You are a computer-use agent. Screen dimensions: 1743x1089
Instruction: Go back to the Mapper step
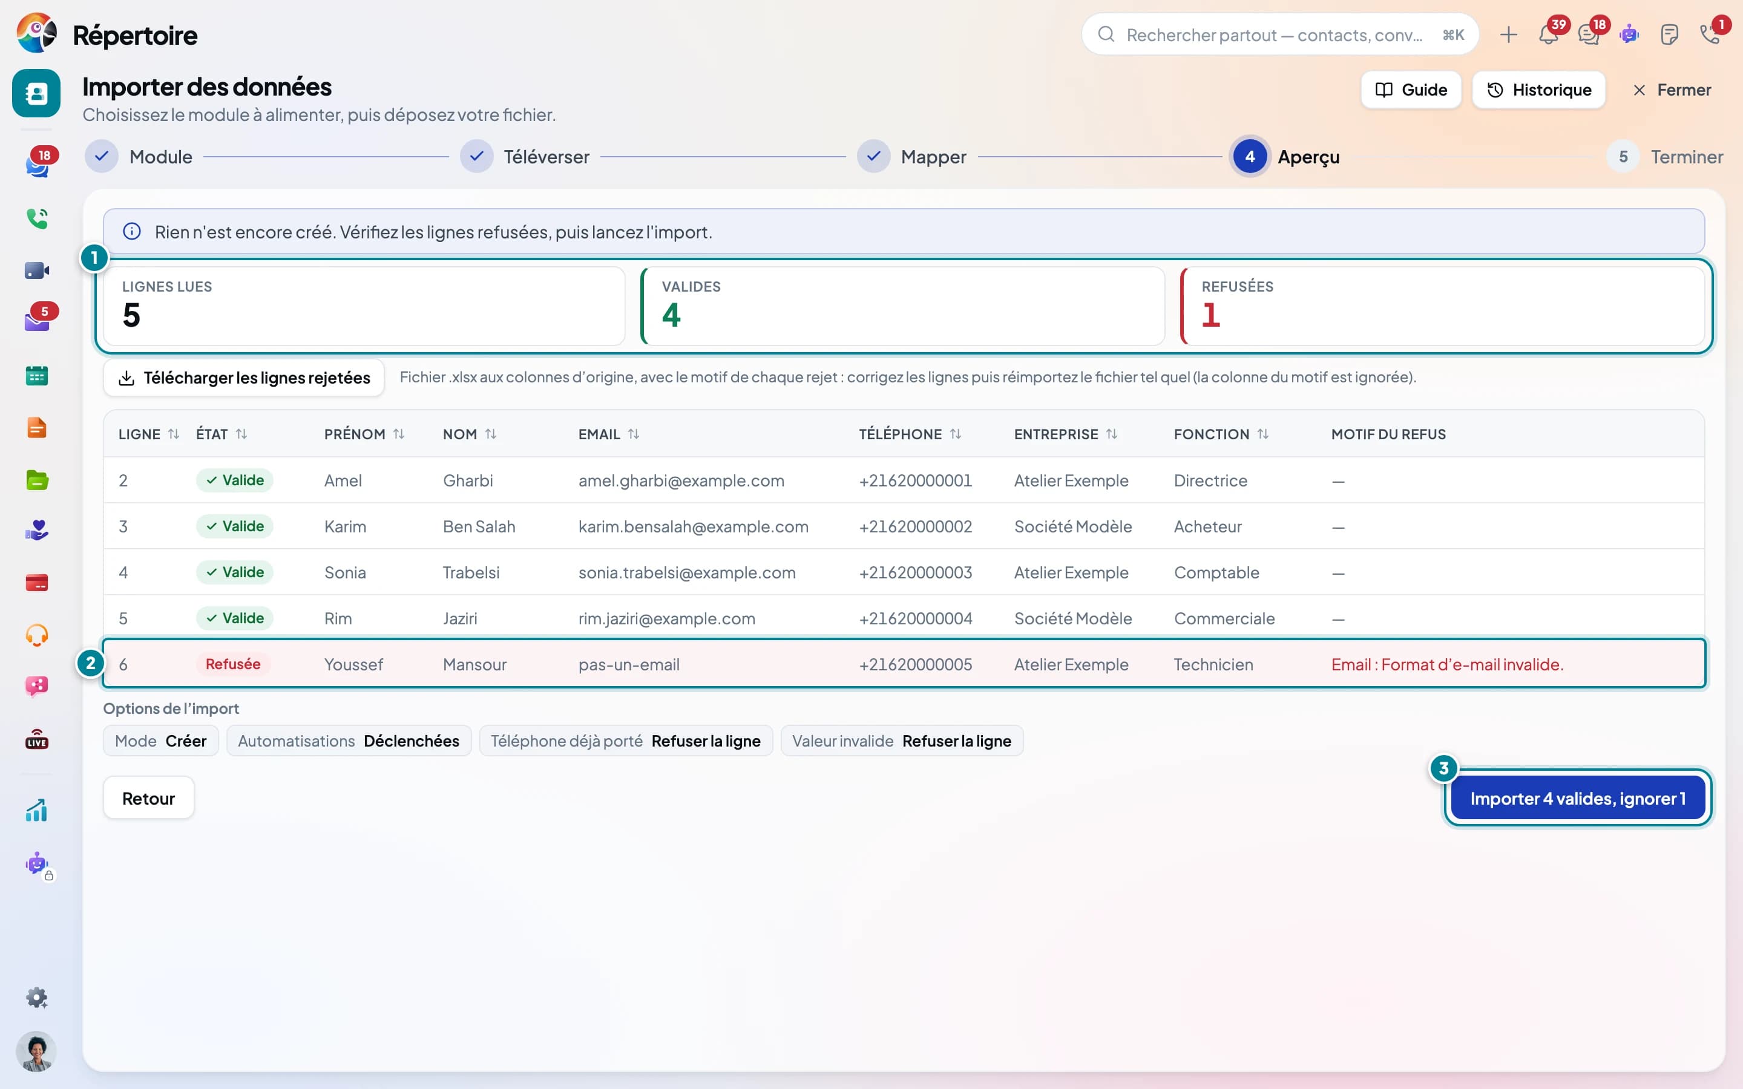(x=912, y=157)
